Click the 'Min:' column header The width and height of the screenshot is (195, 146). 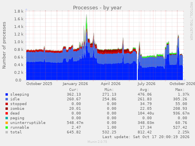(109, 90)
